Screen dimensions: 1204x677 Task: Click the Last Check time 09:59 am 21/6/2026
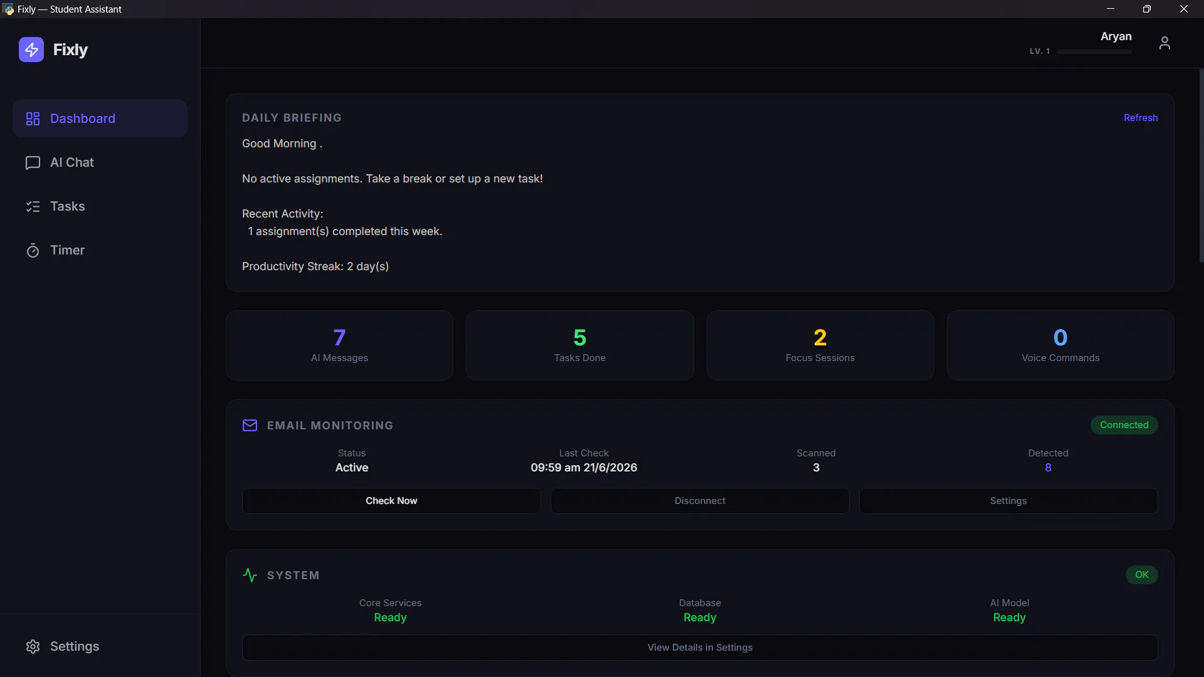coord(584,468)
